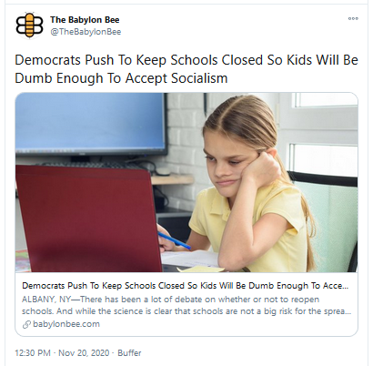Click the tweet headline text about schools
The width and height of the screenshot is (373, 366).
pyautogui.click(x=186, y=69)
